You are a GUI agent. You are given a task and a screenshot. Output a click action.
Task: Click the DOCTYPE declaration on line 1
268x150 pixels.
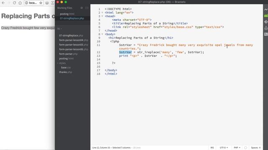[118, 9]
